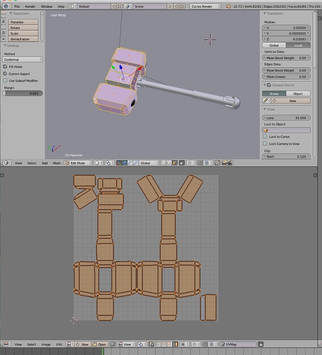322x355 pixels.
Task: Open the Cycles Render engine dropdown
Action: coord(205,6)
